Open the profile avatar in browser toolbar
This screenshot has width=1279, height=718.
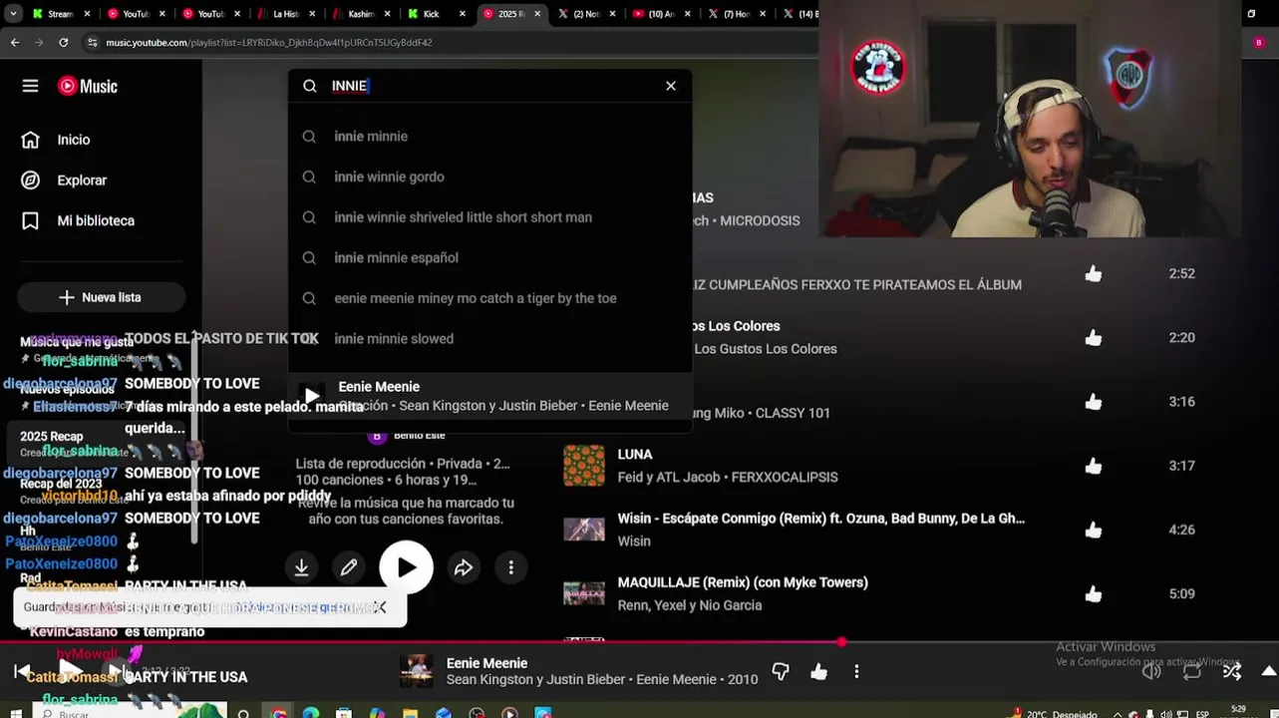(x=1258, y=43)
